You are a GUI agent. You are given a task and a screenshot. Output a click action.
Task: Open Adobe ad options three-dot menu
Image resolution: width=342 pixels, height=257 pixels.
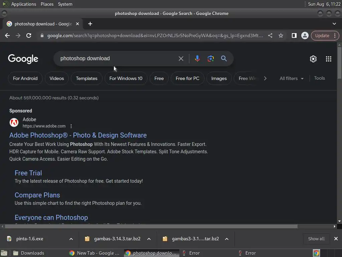(x=71, y=126)
